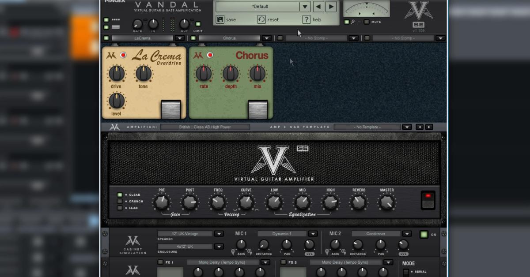530x277 pixels.
Task: Click the HIGH equalization knob
Action: point(331,202)
